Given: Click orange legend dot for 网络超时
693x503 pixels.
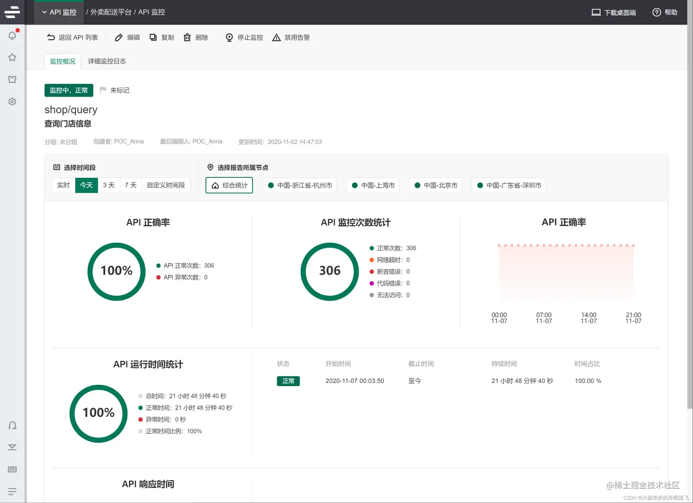Looking at the screenshot, I should pos(372,260).
